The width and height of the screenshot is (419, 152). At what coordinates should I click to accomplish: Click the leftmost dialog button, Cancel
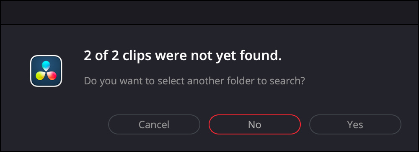(154, 124)
